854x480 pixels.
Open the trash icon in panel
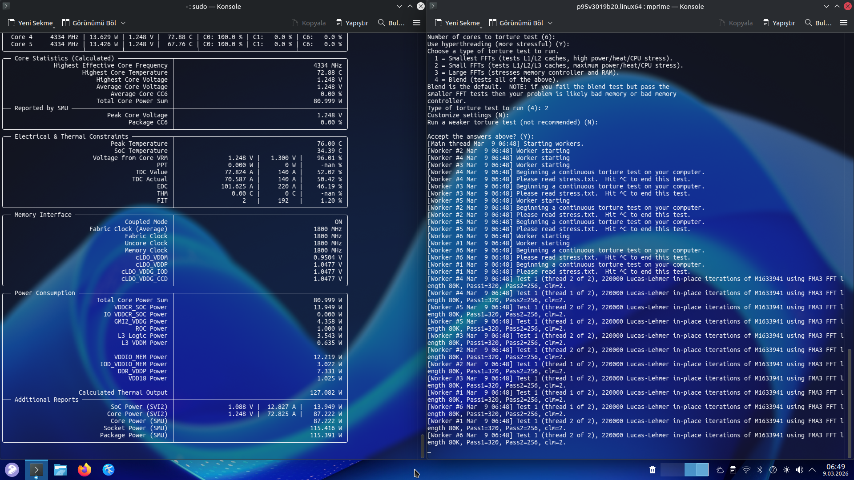click(x=653, y=470)
